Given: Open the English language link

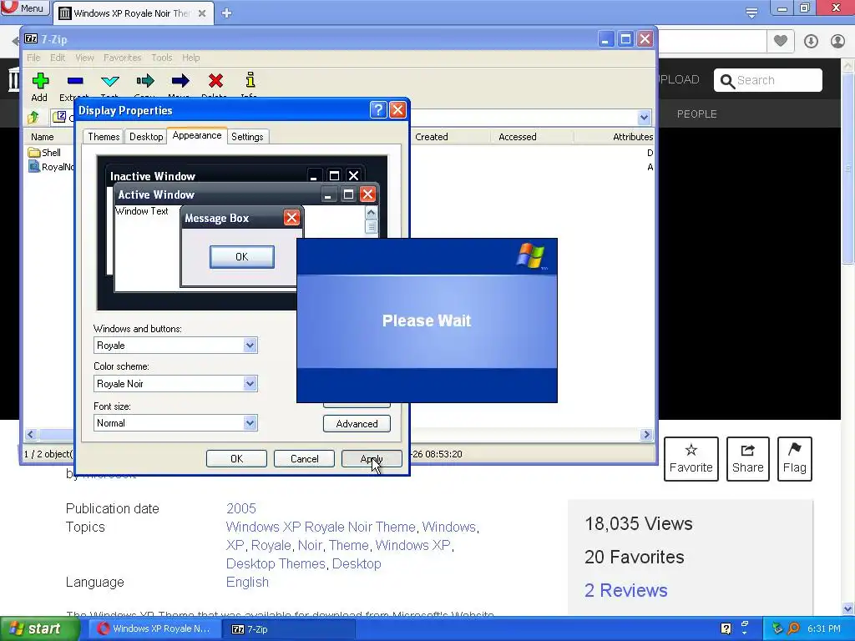Looking at the screenshot, I should click(x=247, y=582).
